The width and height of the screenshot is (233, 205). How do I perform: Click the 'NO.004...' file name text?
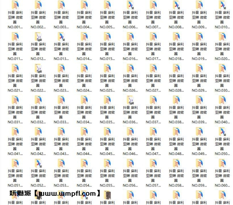tap(84, 27)
